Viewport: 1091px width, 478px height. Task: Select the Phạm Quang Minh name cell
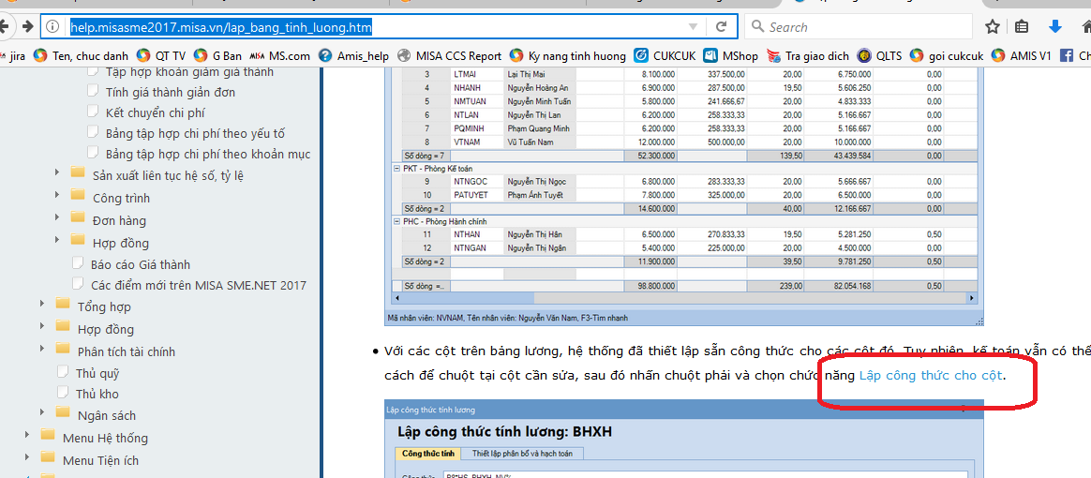(x=540, y=128)
